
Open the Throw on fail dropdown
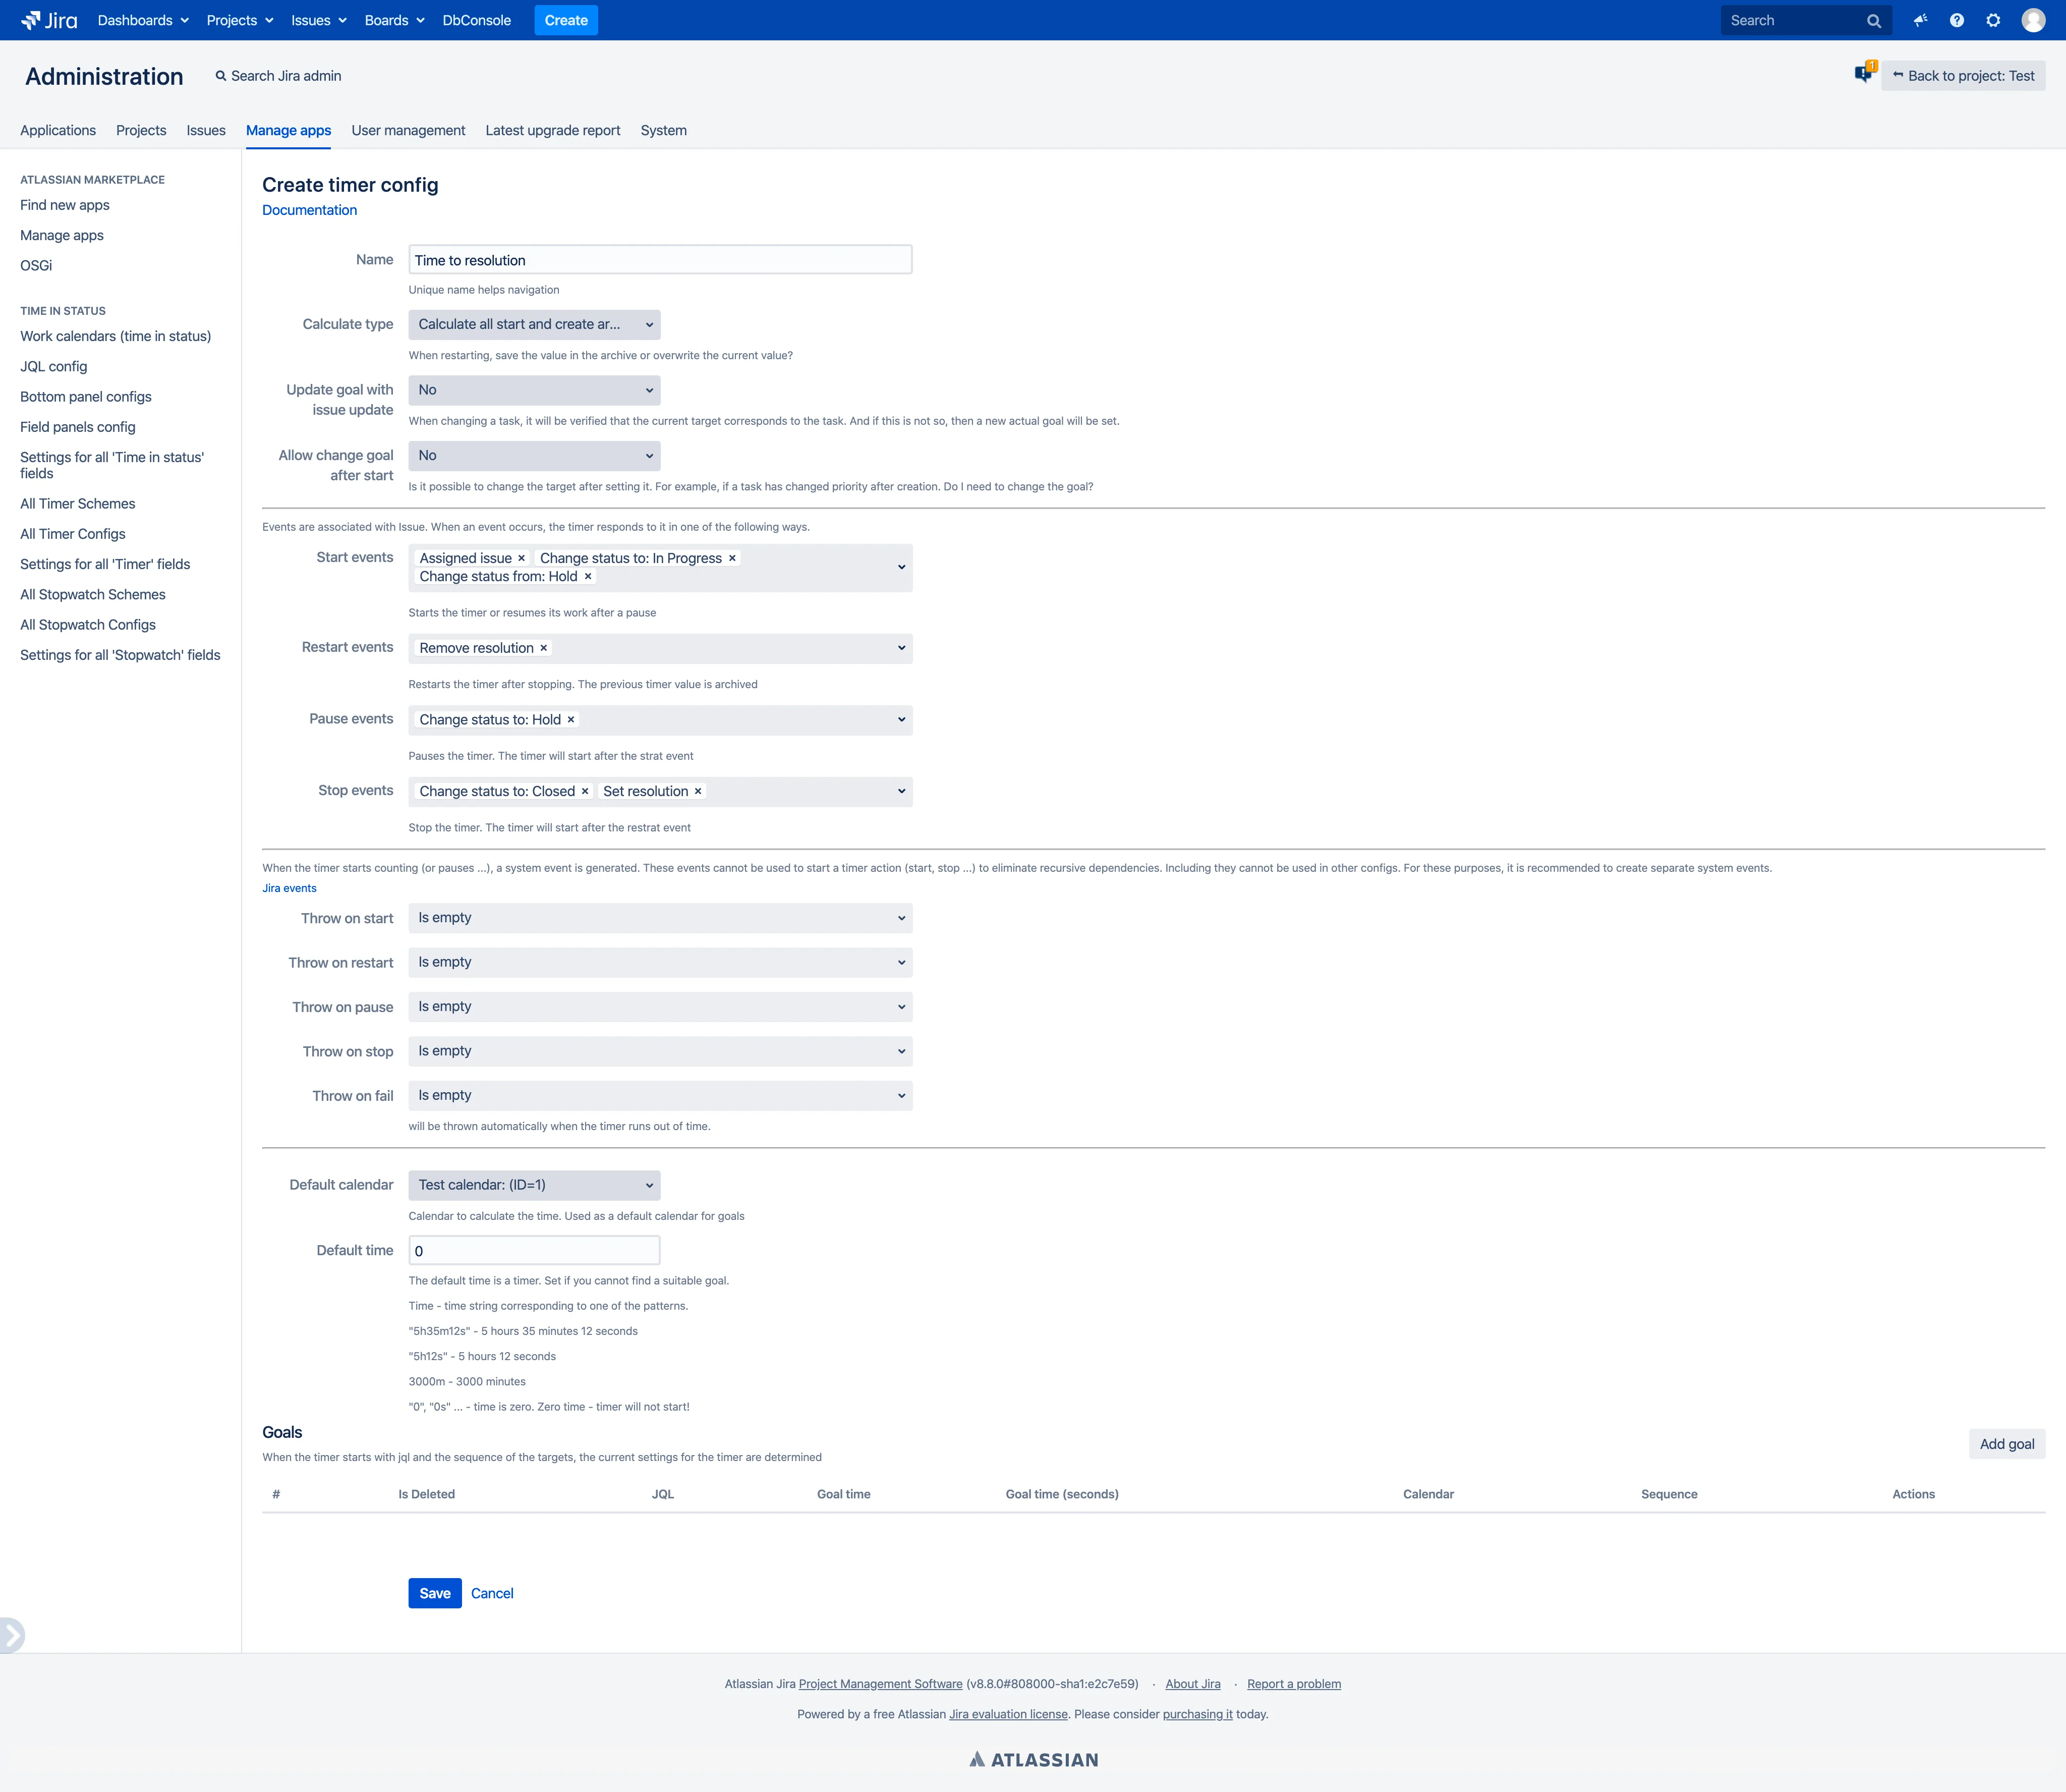pyautogui.click(x=660, y=1095)
